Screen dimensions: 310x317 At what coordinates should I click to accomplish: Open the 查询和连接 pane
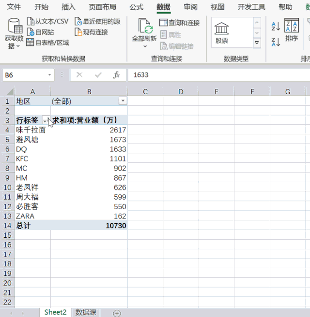coord(180,22)
